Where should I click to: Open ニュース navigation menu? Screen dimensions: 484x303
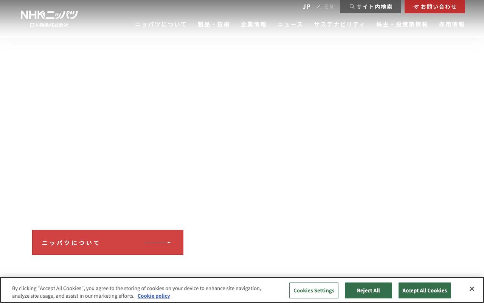point(290,24)
